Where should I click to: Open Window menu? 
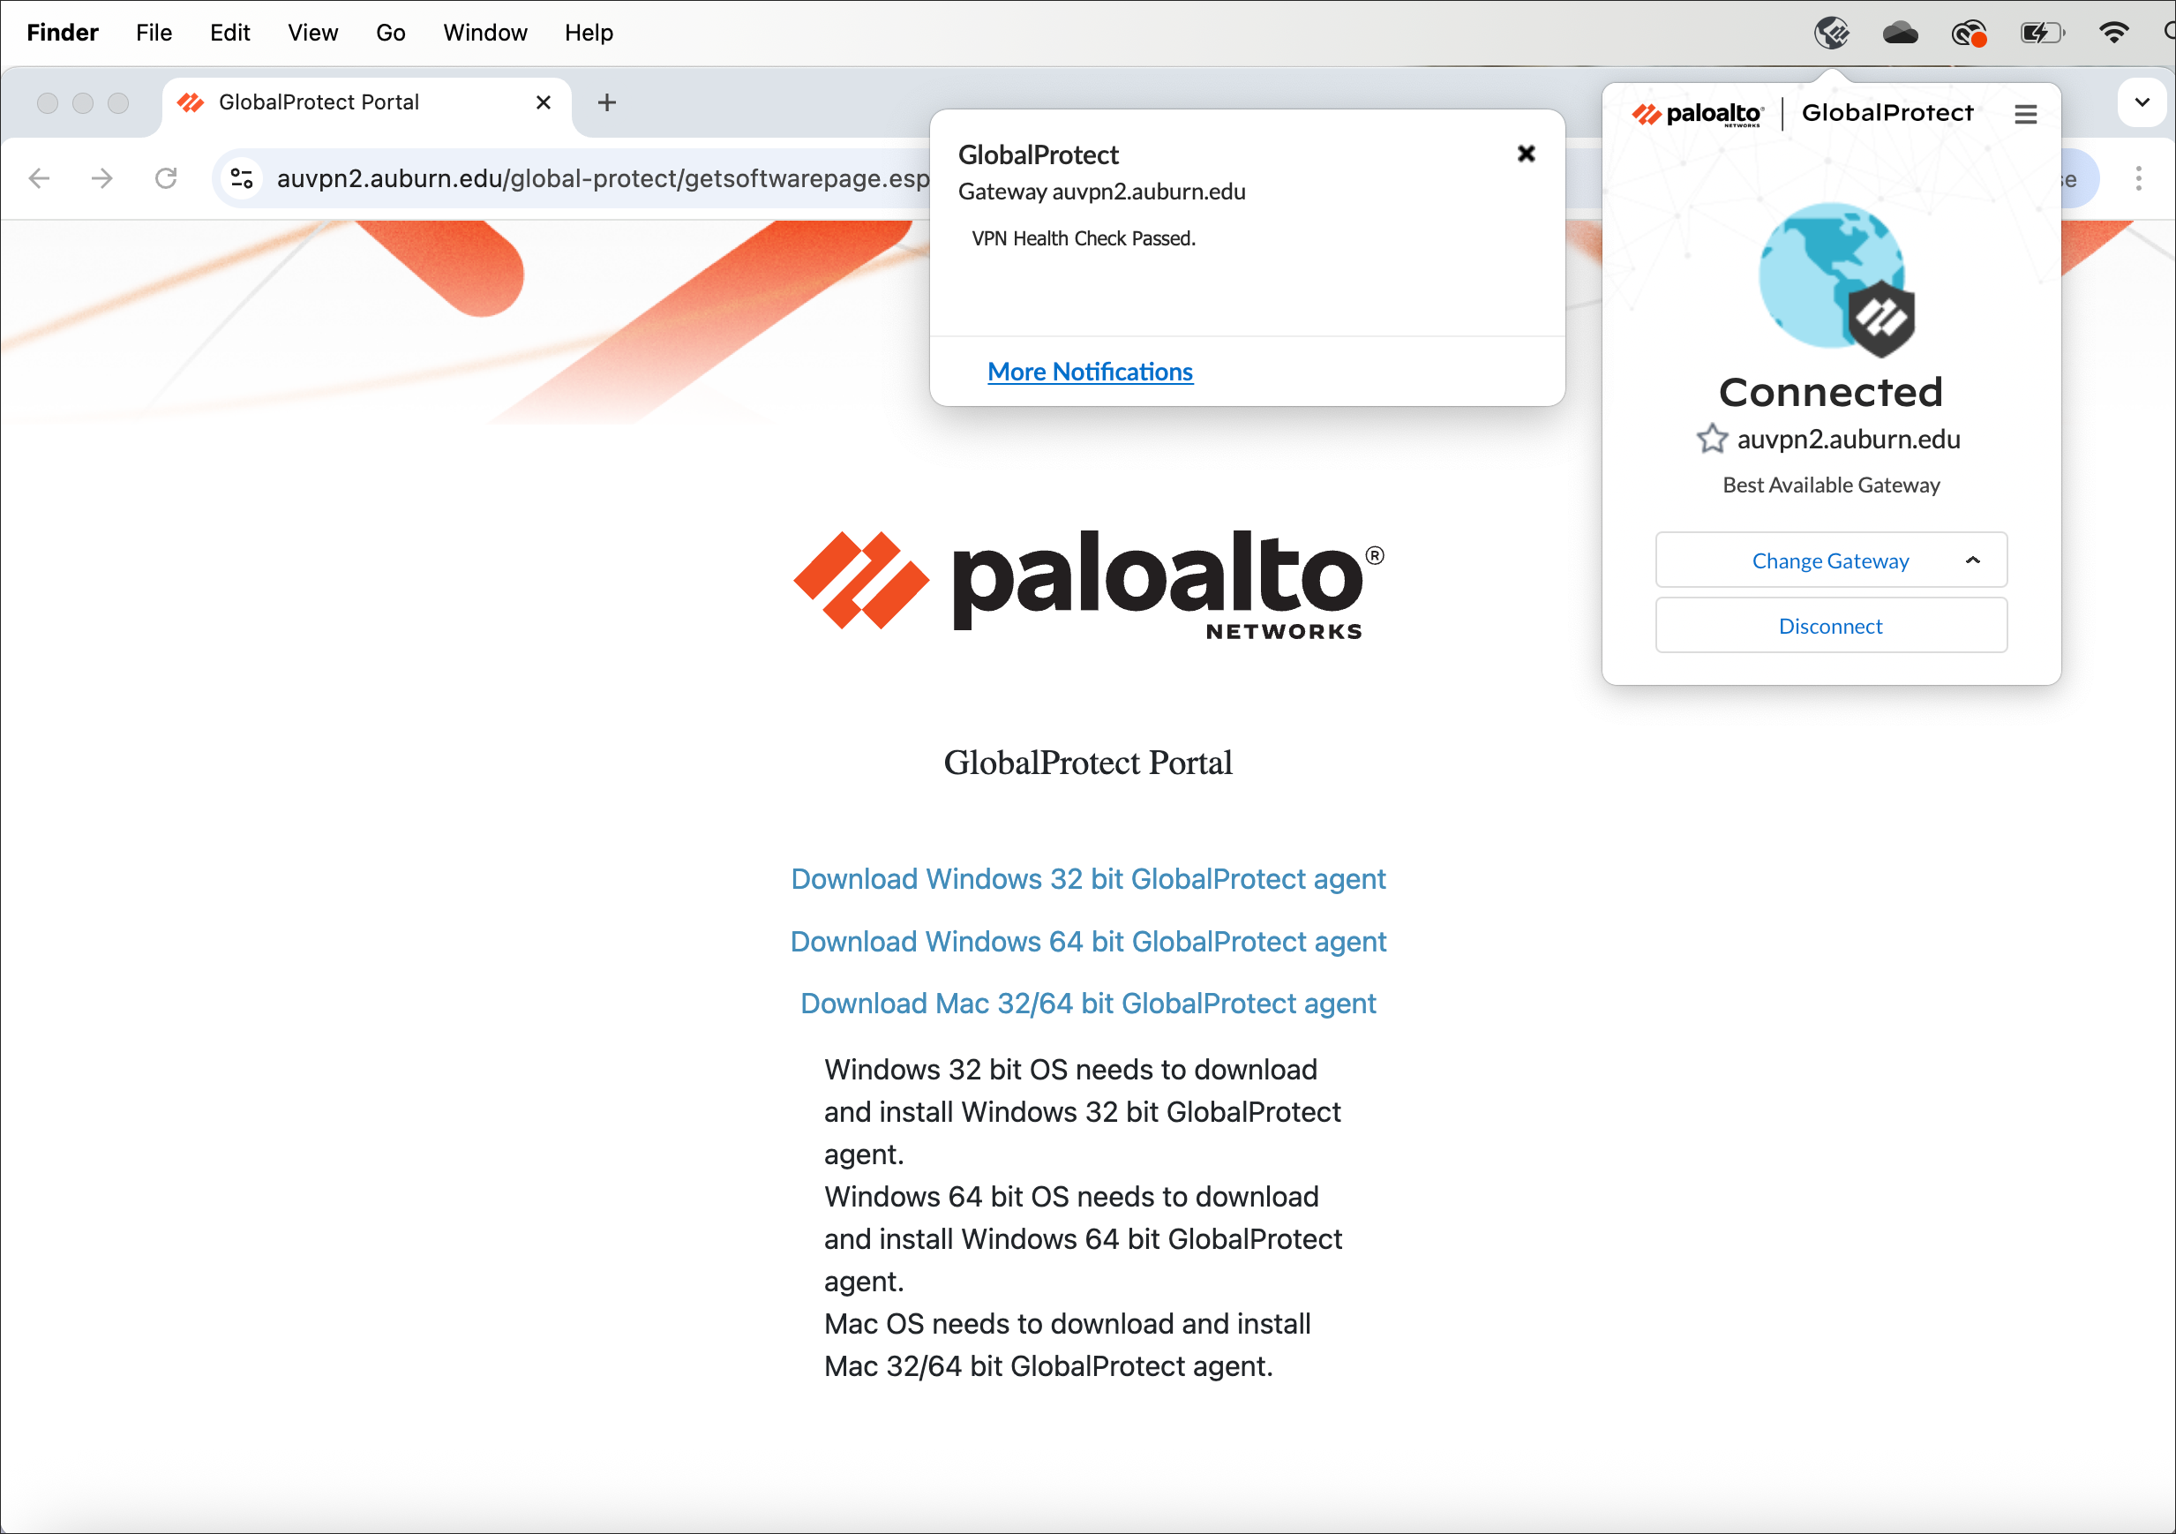pyautogui.click(x=485, y=34)
